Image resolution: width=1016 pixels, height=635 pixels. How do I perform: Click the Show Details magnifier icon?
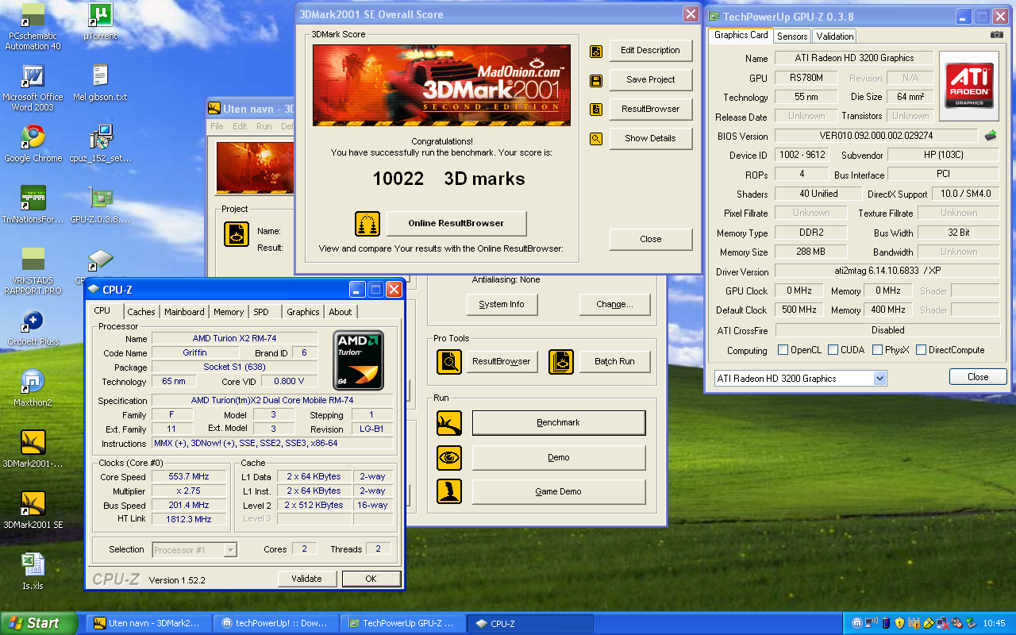(596, 139)
